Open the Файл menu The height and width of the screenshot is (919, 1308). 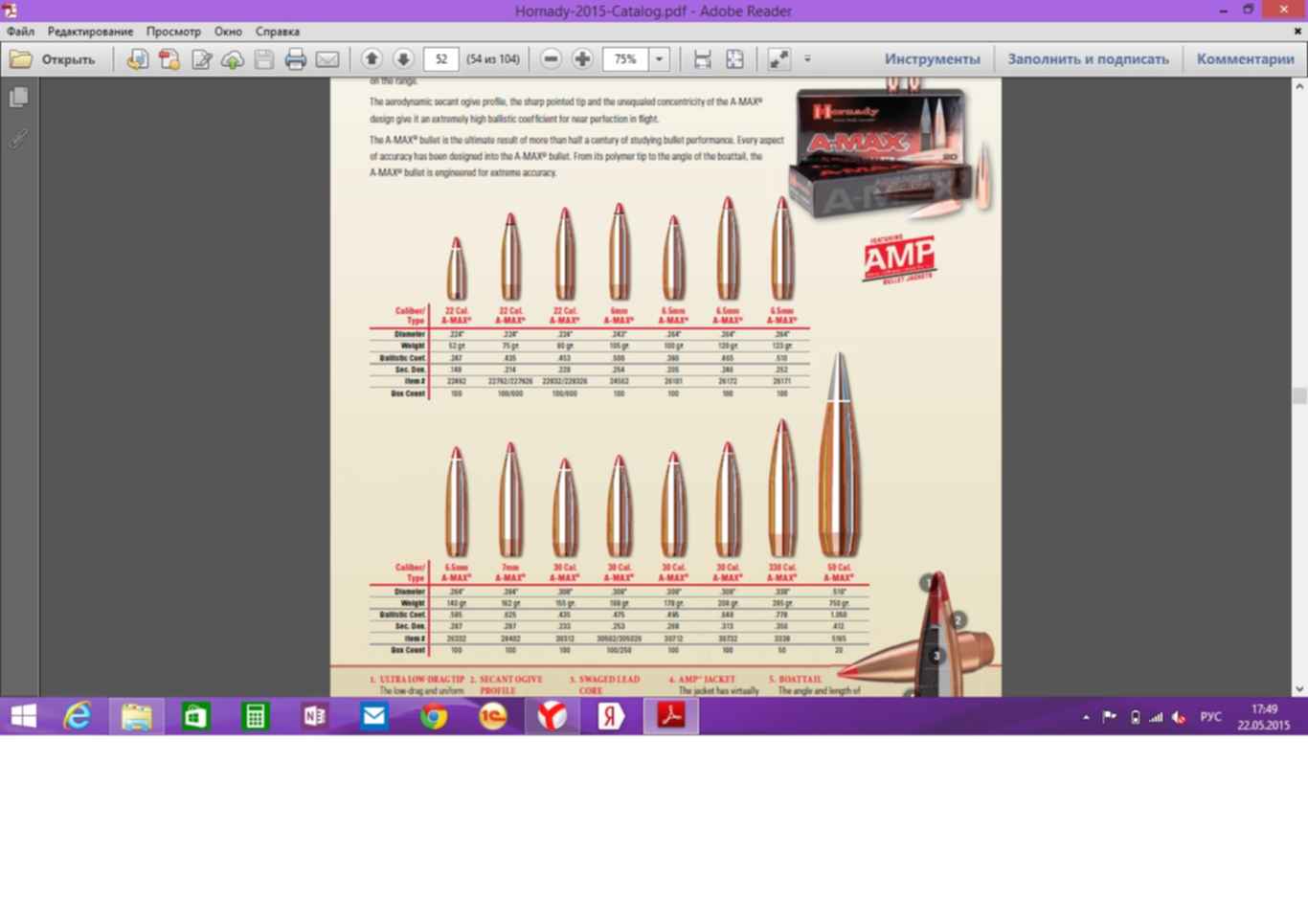20,32
